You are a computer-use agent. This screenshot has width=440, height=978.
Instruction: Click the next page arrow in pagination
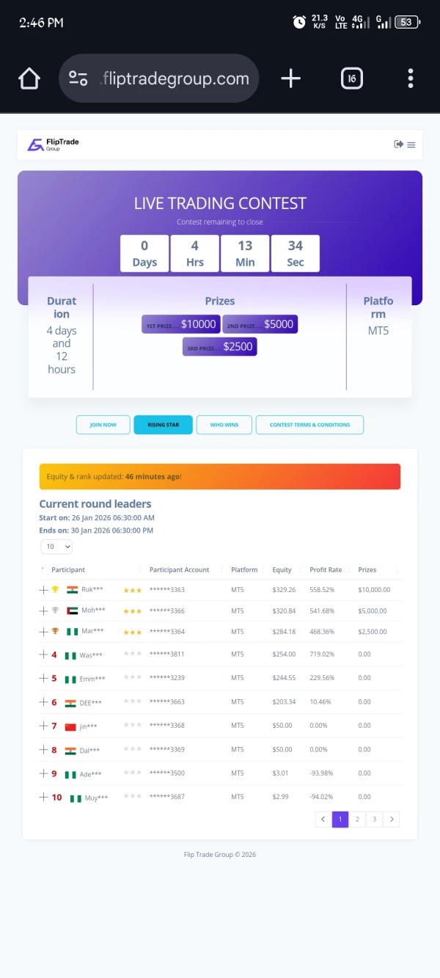[392, 819]
